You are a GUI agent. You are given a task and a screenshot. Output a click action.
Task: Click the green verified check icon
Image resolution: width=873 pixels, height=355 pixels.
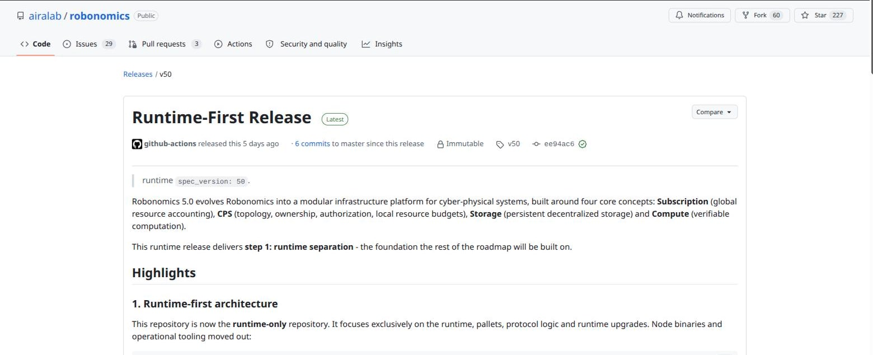(x=583, y=144)
